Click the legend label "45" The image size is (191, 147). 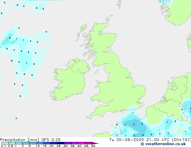(86, 146)
